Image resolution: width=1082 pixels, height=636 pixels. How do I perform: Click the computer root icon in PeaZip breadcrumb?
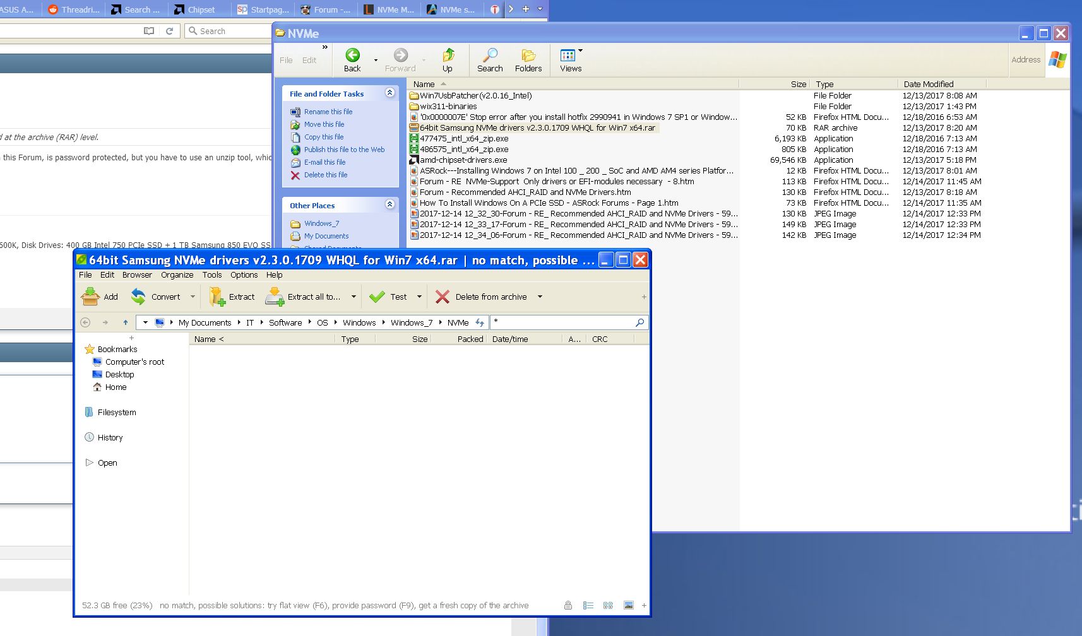pyautogui.click(x=160, y=322)
